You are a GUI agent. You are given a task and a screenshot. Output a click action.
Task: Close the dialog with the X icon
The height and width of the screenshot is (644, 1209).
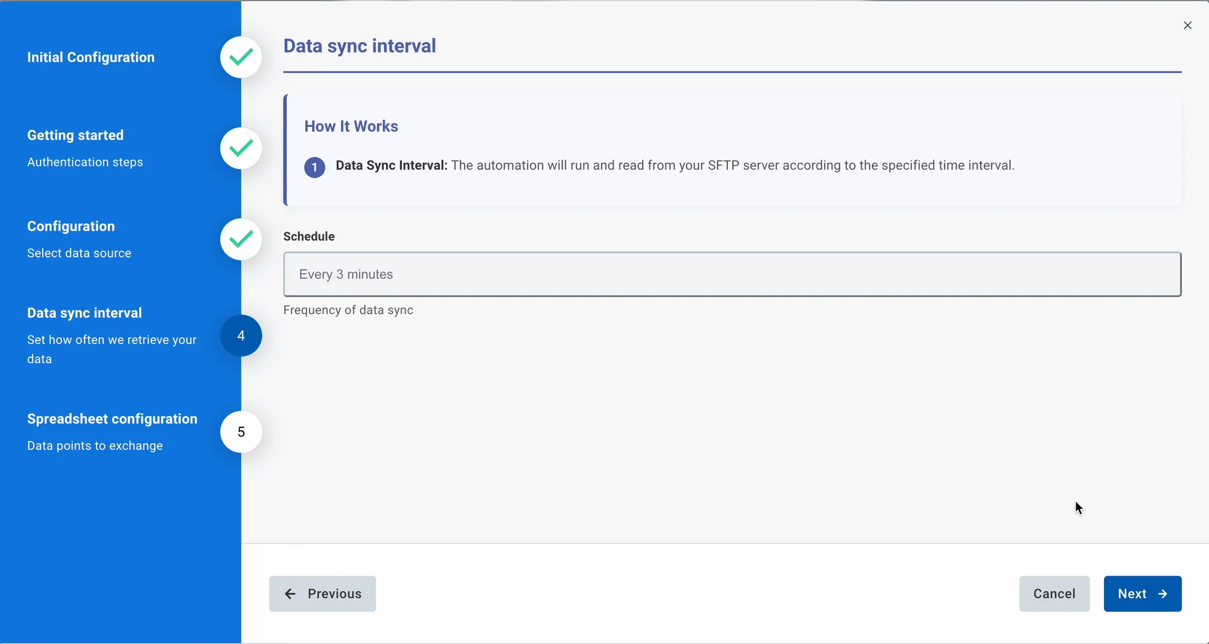pyautogui.click(x=1187, y=25)
